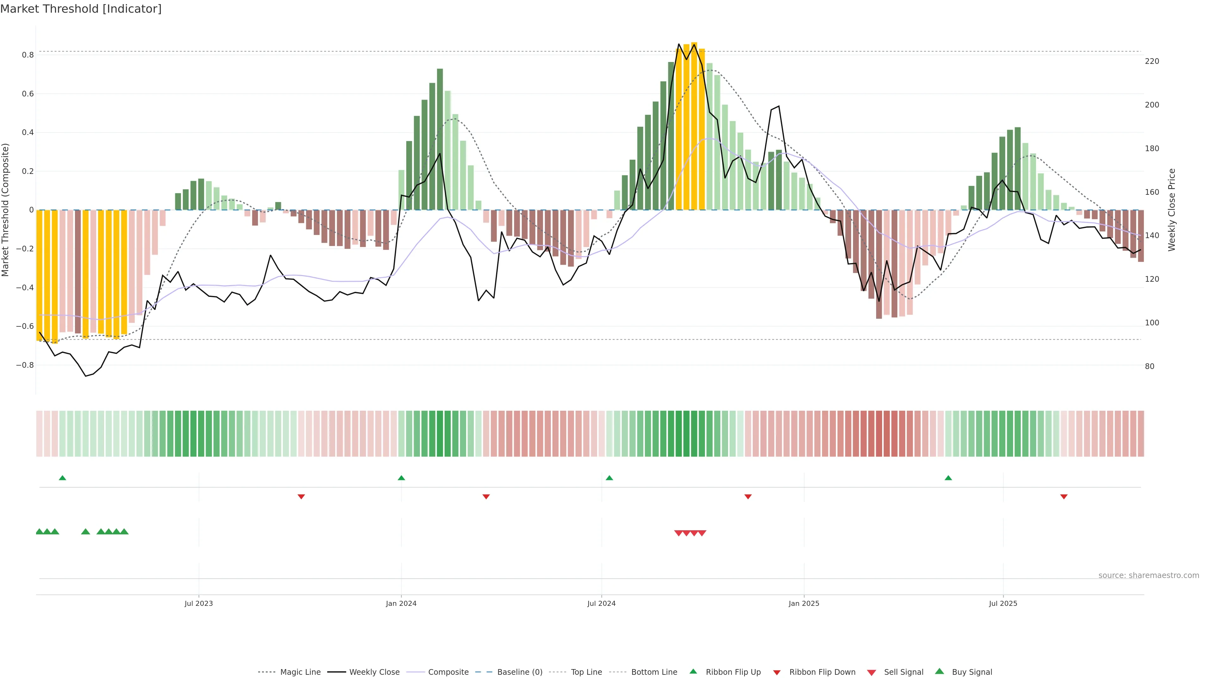Click the isolated Buy Signal triangle between buy clusters
The width and height of the screenshot is (1215, 683).
pos(85,532)
